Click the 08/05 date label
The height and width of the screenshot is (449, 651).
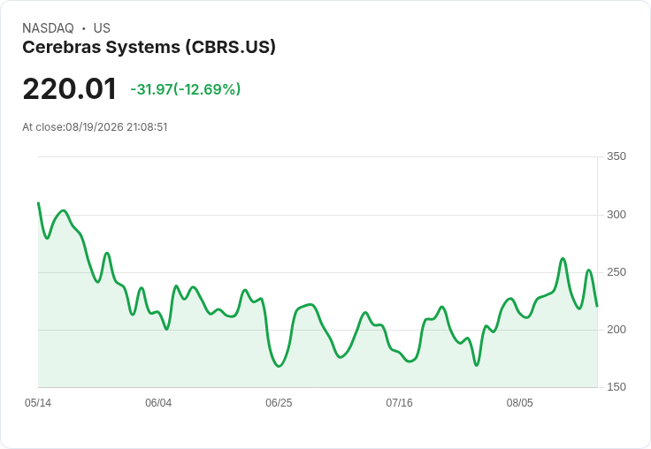519,403
